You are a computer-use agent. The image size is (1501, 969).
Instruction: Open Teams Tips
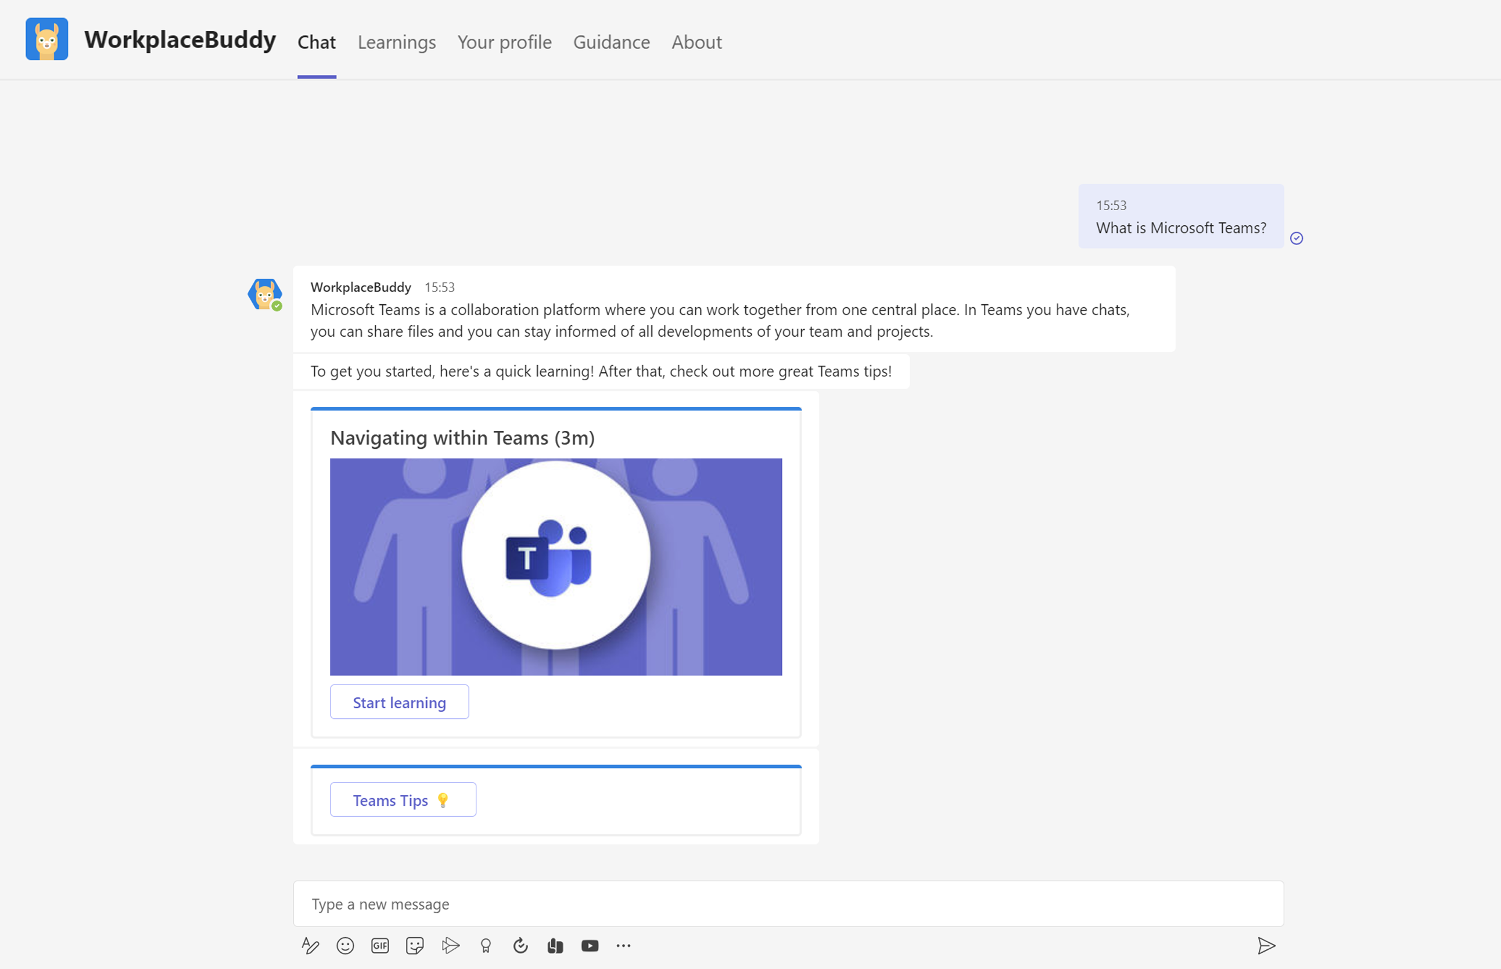(402, 799)
